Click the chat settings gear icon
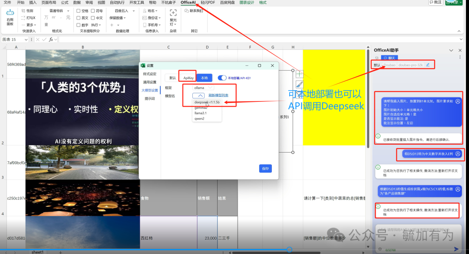Viewport: 469px width, 254px height. (x=380, y=249)
